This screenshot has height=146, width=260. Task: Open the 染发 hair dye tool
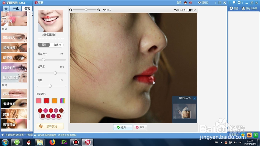click(14, 114)
